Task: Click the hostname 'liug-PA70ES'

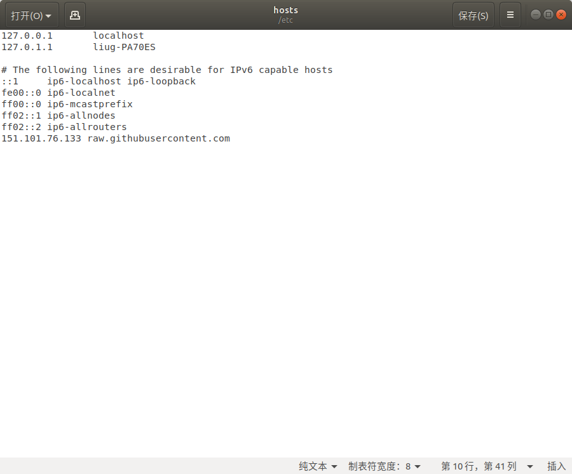Action: point(124,48)
